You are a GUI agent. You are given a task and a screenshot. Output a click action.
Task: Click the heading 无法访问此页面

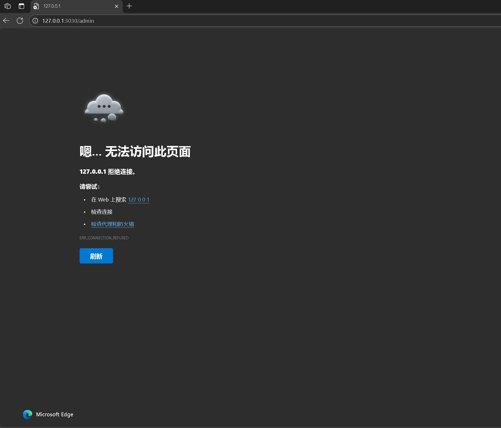pyautogui.click(x=135, y=151)
